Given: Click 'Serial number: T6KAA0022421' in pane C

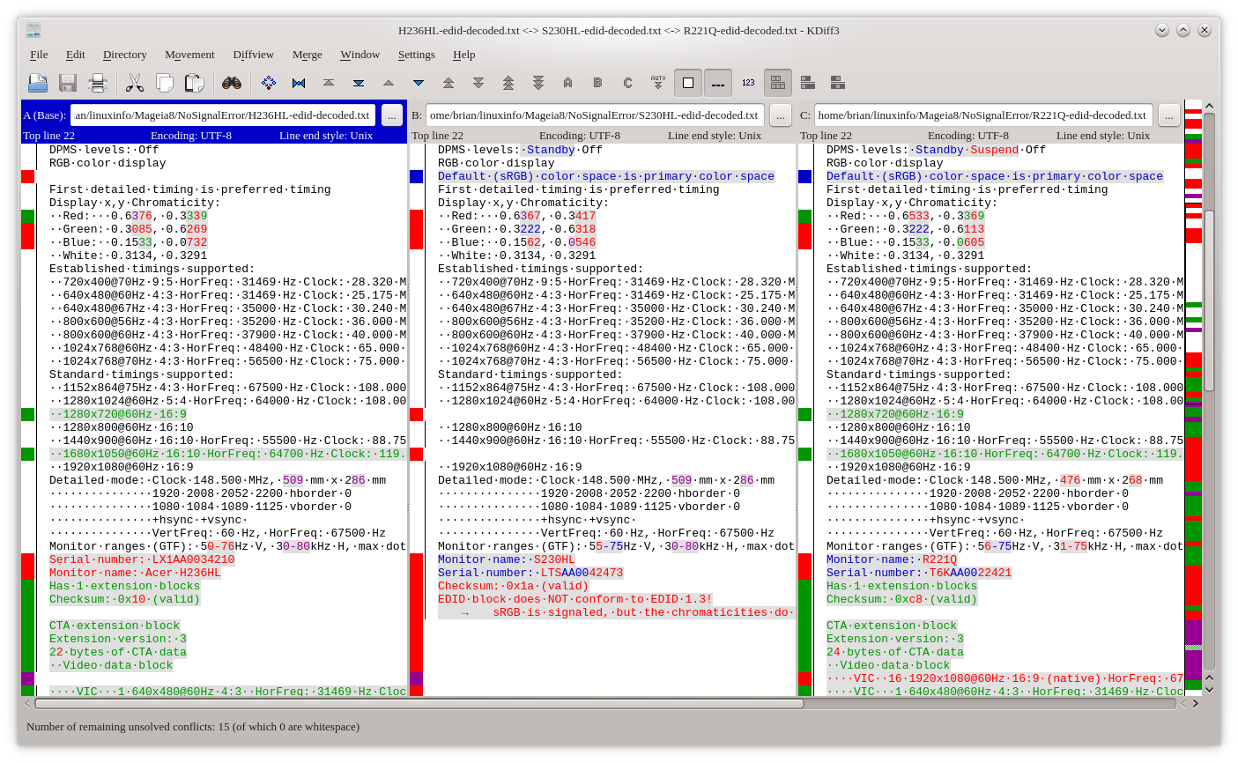Looking at the screenshot, I should coord(919,573).
